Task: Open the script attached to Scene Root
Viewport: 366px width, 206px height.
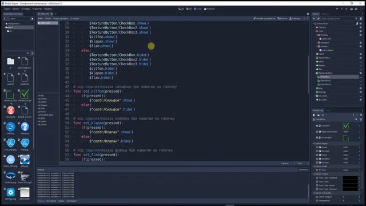Action: click(x=357, y=23)
